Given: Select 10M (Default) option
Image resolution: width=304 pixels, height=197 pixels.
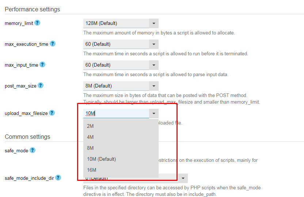Looking at the screenshot, I should (121, 159).
